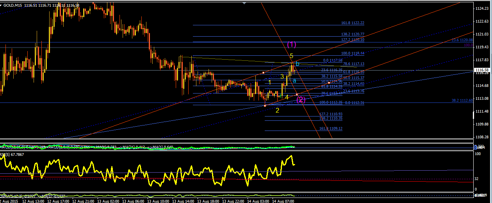Click time axis label 12 Aug 13:00
Screen dimensions: 492x203
34,201
